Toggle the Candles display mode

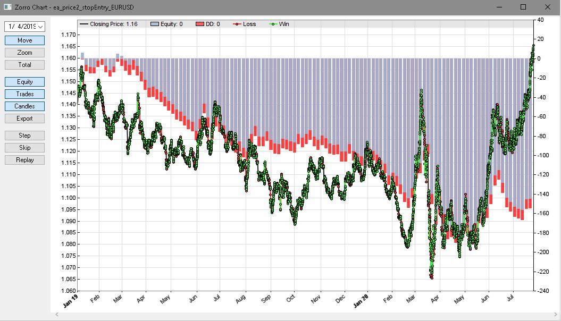click(24, 106)
